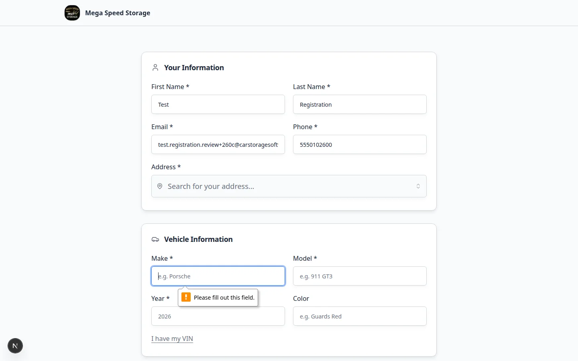Click the Mega Speed Storage title text
This screenshot has width=578, height=361.
pos(118,13)
